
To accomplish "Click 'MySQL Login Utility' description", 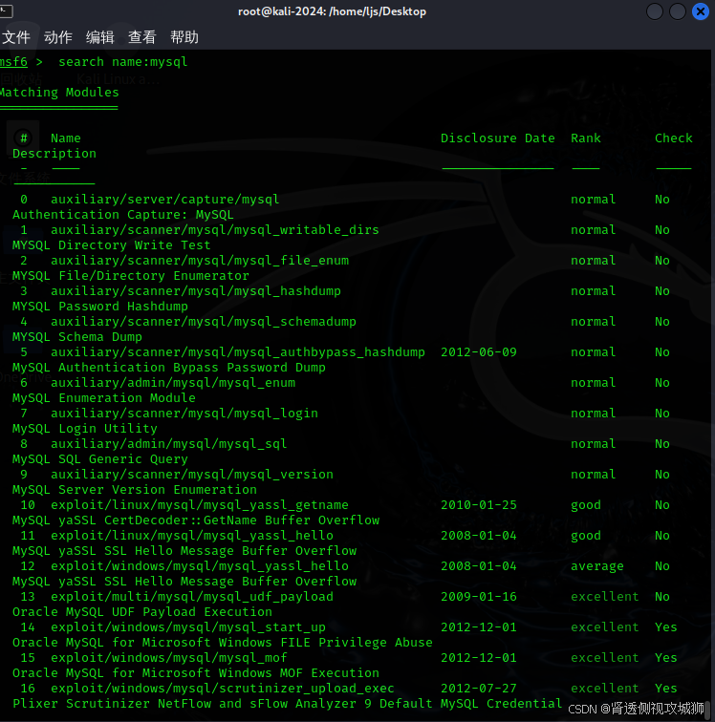I will [x=85, y=429].
